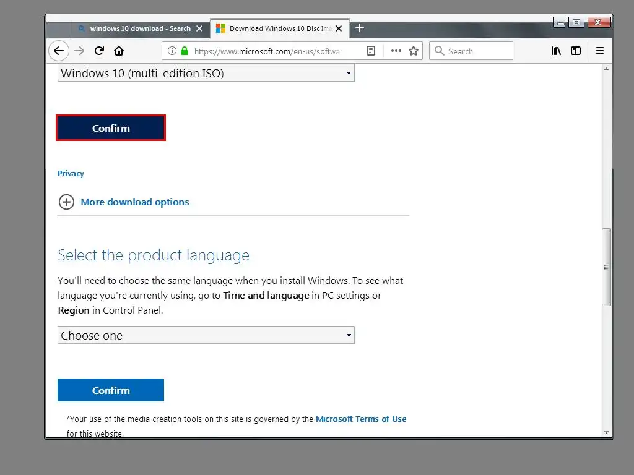This screenshot has height=475, width=634.
Task: Bookmark this page with the star icon
Action: pos(413,51)
